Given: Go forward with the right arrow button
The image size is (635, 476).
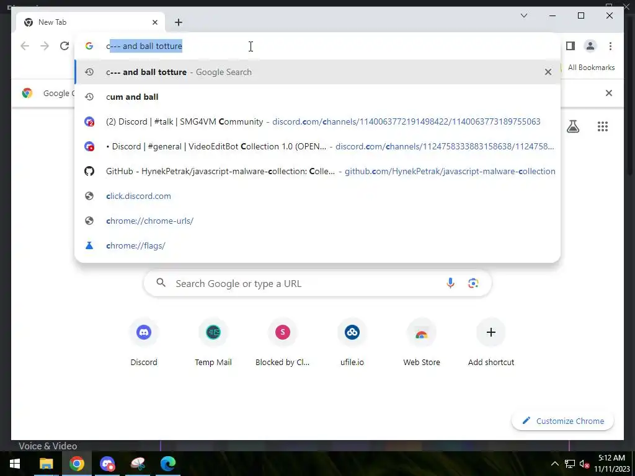Looking at the screenshot, I should click(x=45, y=46).
